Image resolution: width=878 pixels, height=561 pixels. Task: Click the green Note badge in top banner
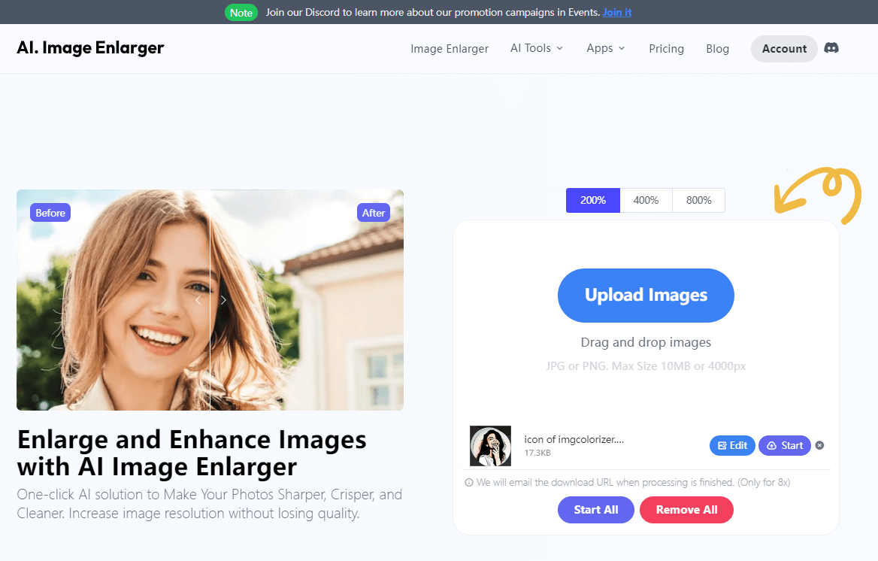point(241,12)
